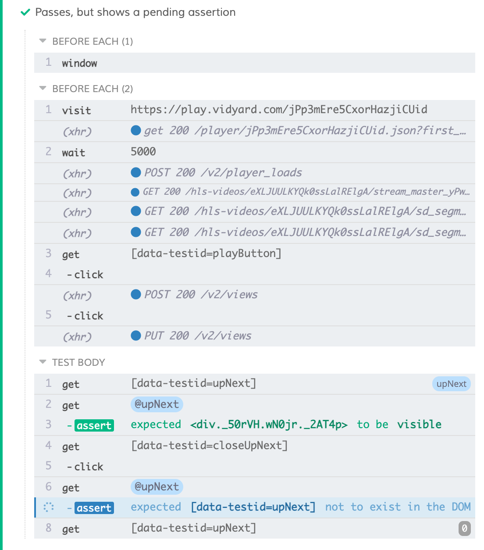Image resolution: width=484 pixels, height=550 pixels.
Task: Select click command numbered 4 in BEFORE EACH
Action: click(255, 274)
